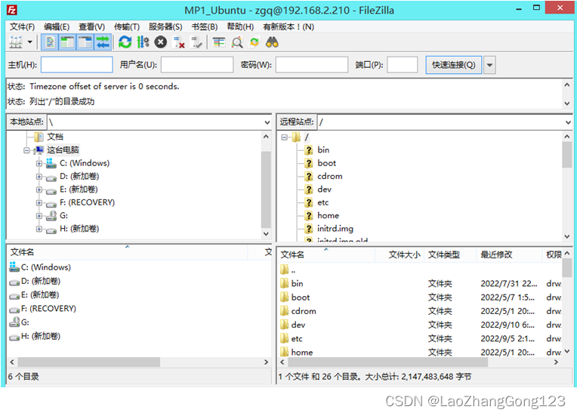Click local file list horizontal scrollbar

89,362
